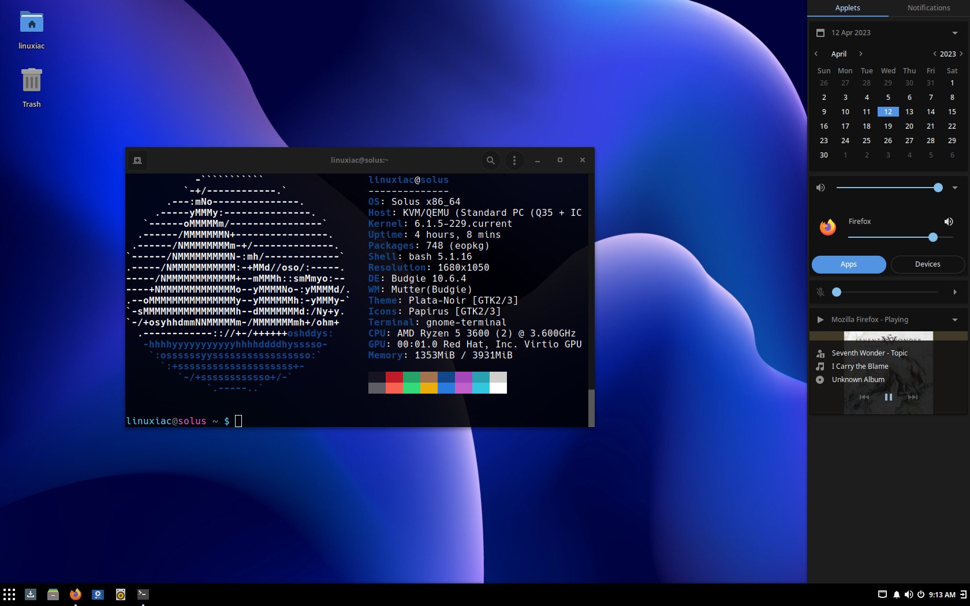The width and height of the screenshot is (970, 606).
Task: Select April 30 in the calendar
Action: [x=824, y=155]
